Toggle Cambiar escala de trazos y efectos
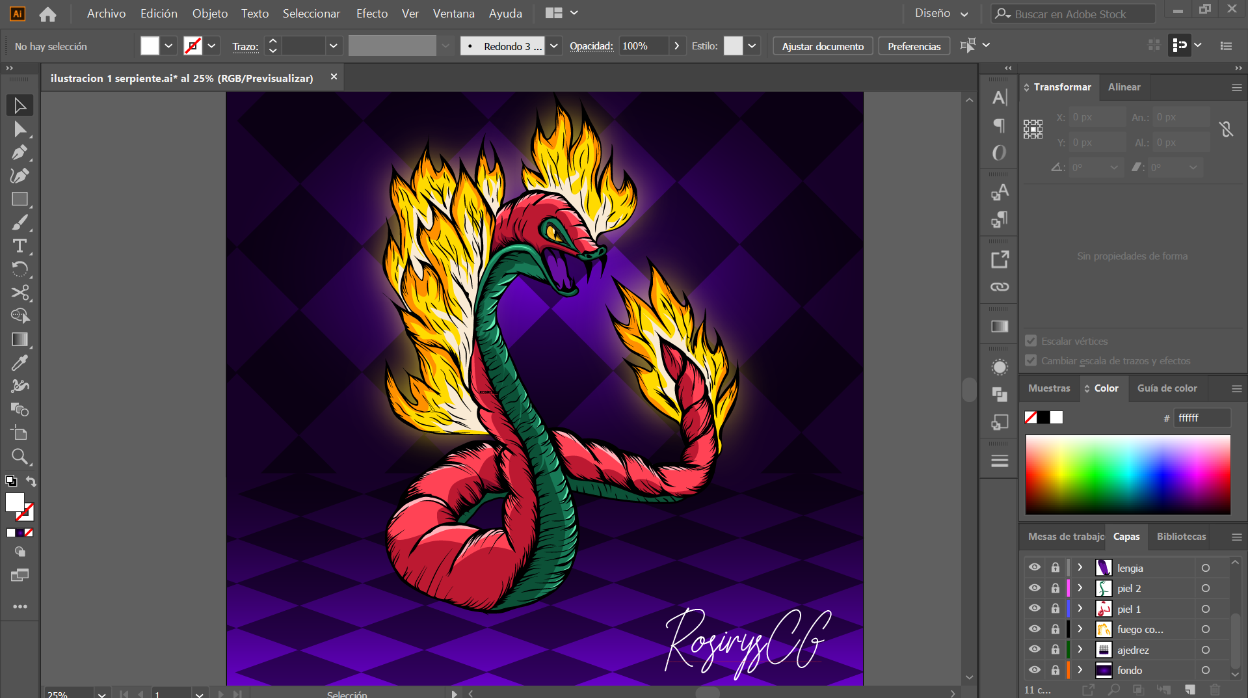Screen dimensions: 1248x698 [1031, 360]
